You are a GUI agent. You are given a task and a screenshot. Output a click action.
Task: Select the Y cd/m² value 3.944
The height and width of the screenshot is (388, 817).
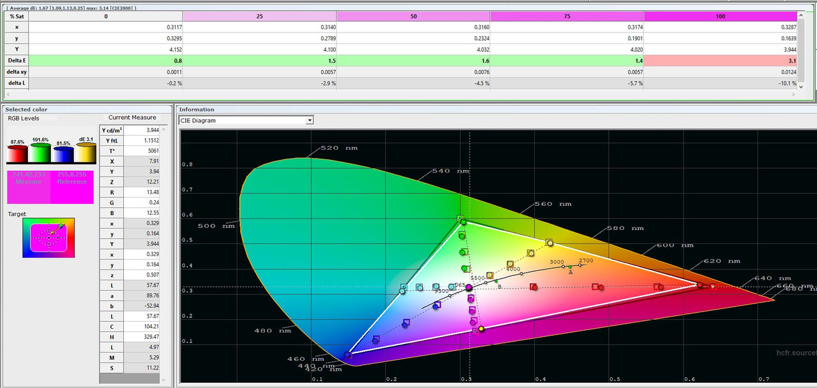[x=141, y=130]
